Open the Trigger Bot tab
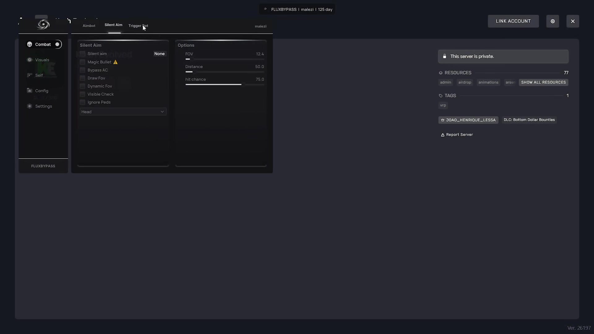 click(138, 26)
